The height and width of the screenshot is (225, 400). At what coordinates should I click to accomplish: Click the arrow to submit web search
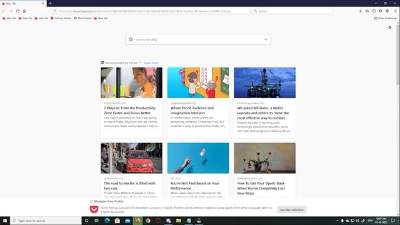(x=266, y=39)
